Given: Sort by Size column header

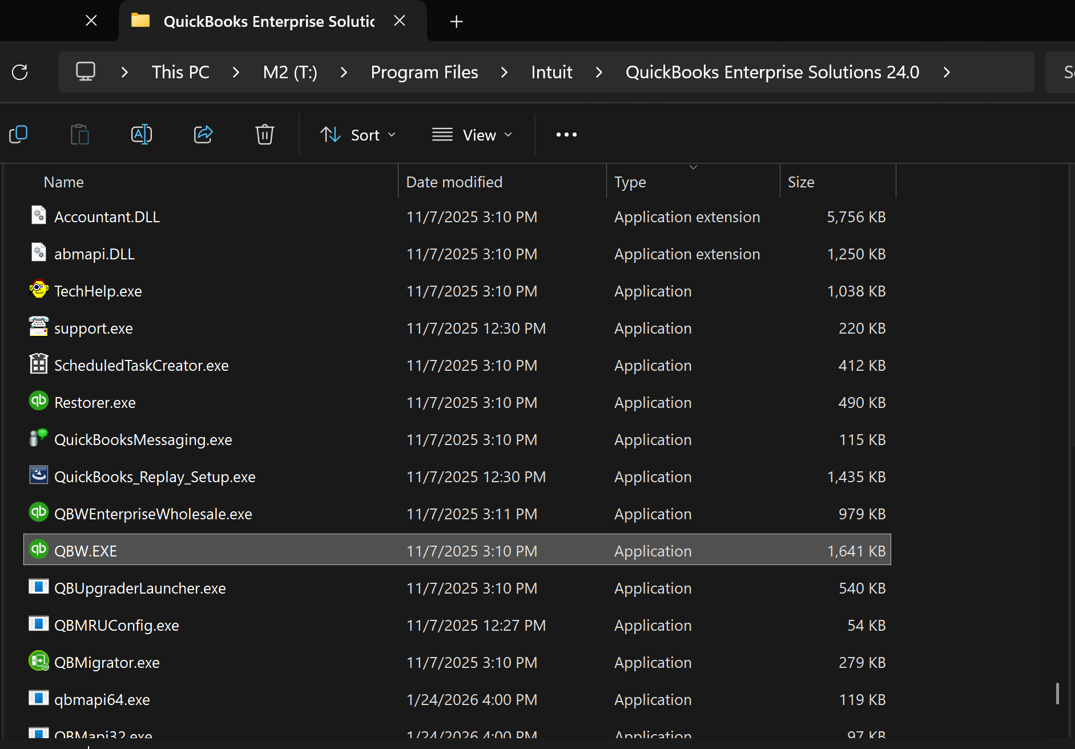Looking at the screenshot, I should pyautogui.click(x=801, y=182).
